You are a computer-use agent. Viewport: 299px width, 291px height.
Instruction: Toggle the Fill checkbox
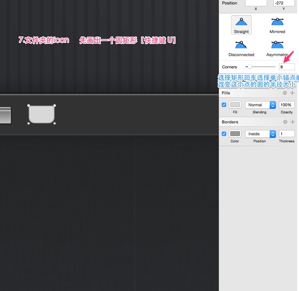[224, 105]
